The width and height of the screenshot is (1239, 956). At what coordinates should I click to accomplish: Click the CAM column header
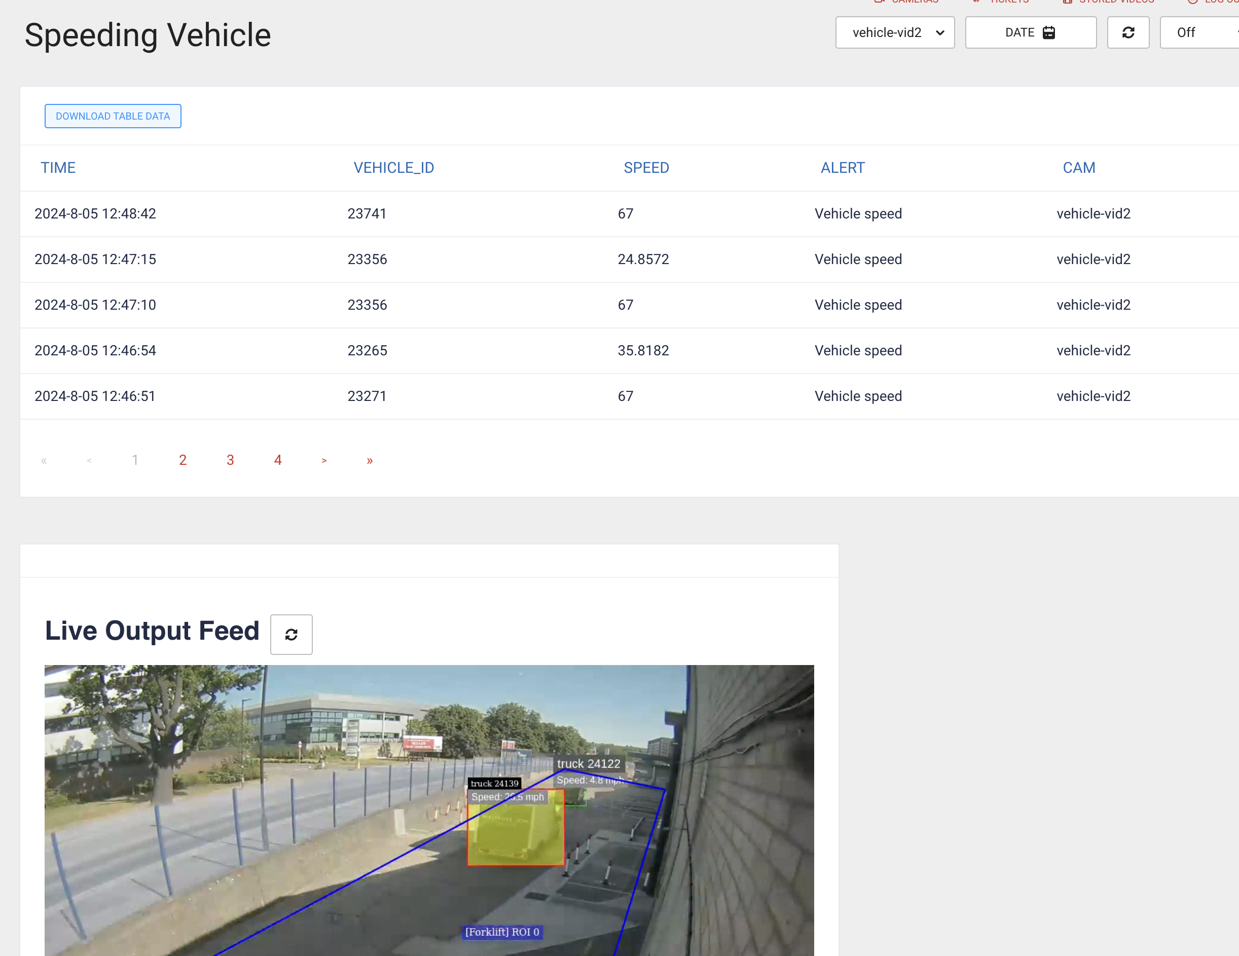[x=1078, y=168]
